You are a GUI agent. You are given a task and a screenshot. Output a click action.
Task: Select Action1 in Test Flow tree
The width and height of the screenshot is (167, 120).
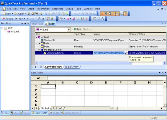(x=15, y=32)
